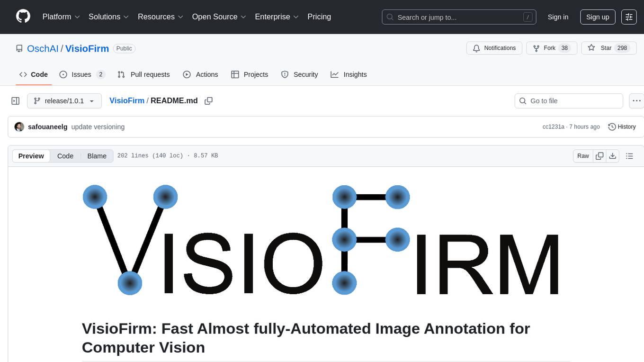Switch to Code view
The height and width of the screenshot is (362, 644).
coord(65,156)
